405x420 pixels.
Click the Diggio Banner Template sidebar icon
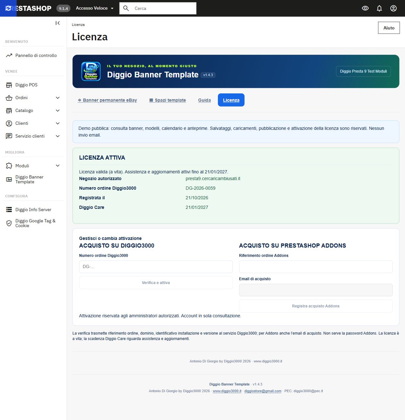(9, 179)
